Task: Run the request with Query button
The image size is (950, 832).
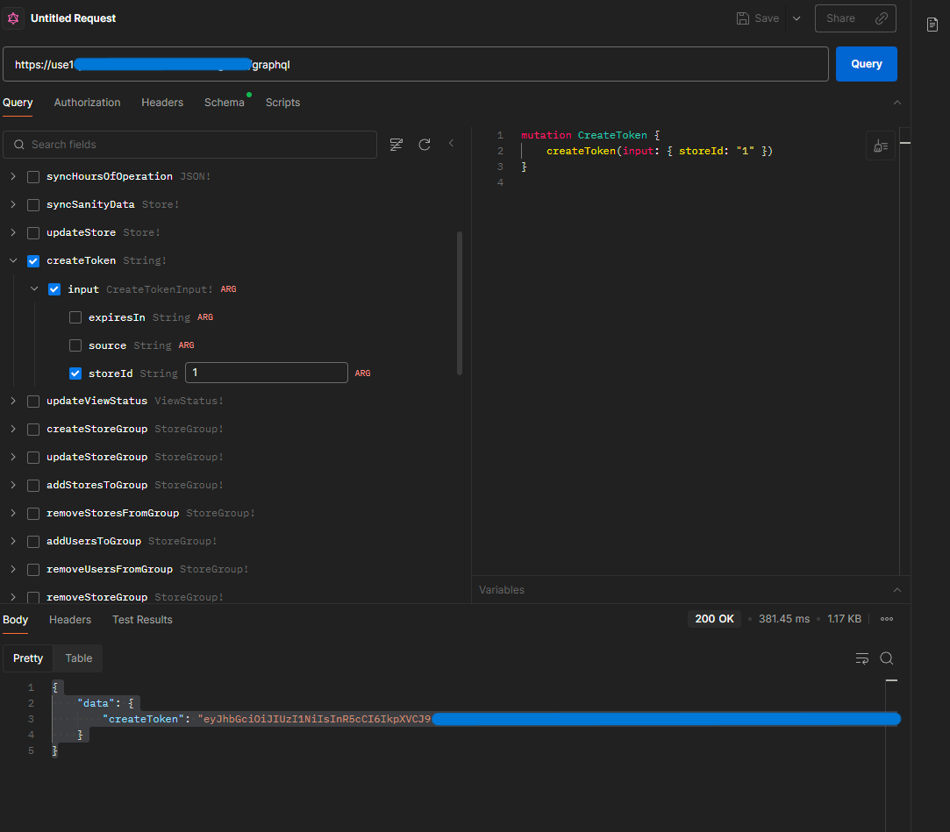Action: pyautogui.click(x=867, y=64)
